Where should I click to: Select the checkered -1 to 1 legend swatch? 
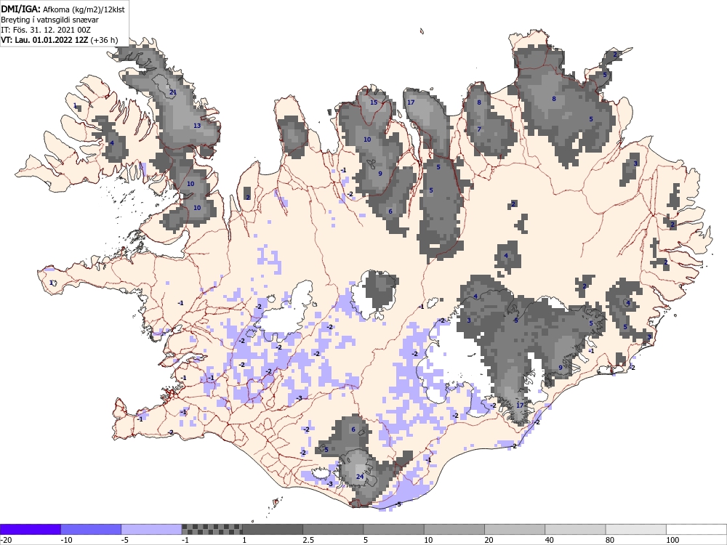pyautogui.click(x=212, y=529)
